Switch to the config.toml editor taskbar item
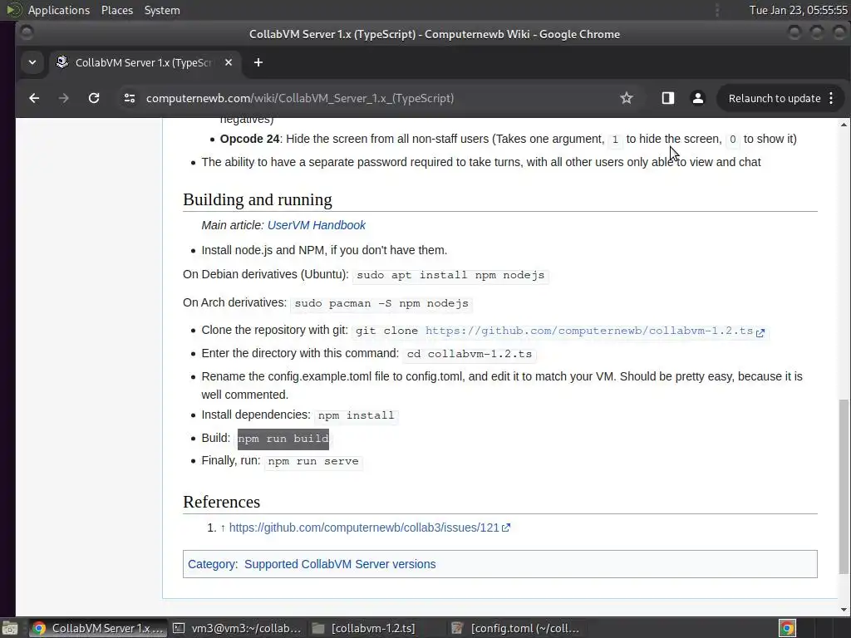The width and height of the screenshot is (851, 638). [x=515, y=628]
